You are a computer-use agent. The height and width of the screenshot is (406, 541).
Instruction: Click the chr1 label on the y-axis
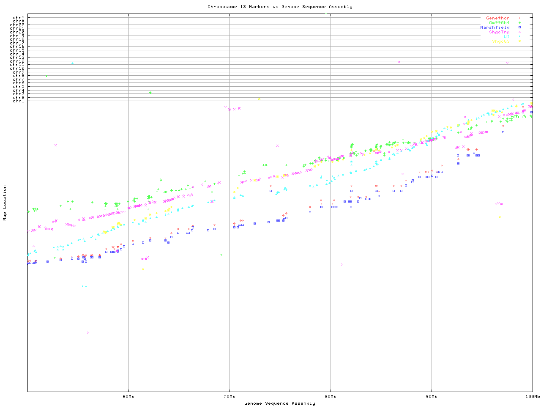tap(19, 101)
